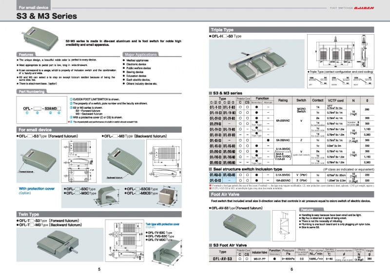Click the '6A-250VAC' rating cell

(x=283, y=120)
